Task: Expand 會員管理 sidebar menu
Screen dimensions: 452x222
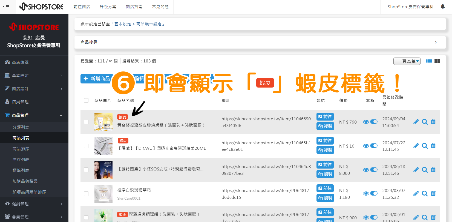Action: pyautogui.click(x=34, y=217)
